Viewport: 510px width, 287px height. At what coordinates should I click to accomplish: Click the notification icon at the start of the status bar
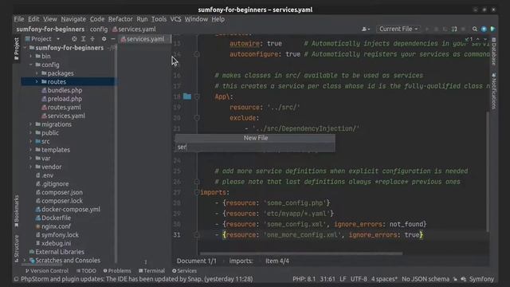pos(16,279)
